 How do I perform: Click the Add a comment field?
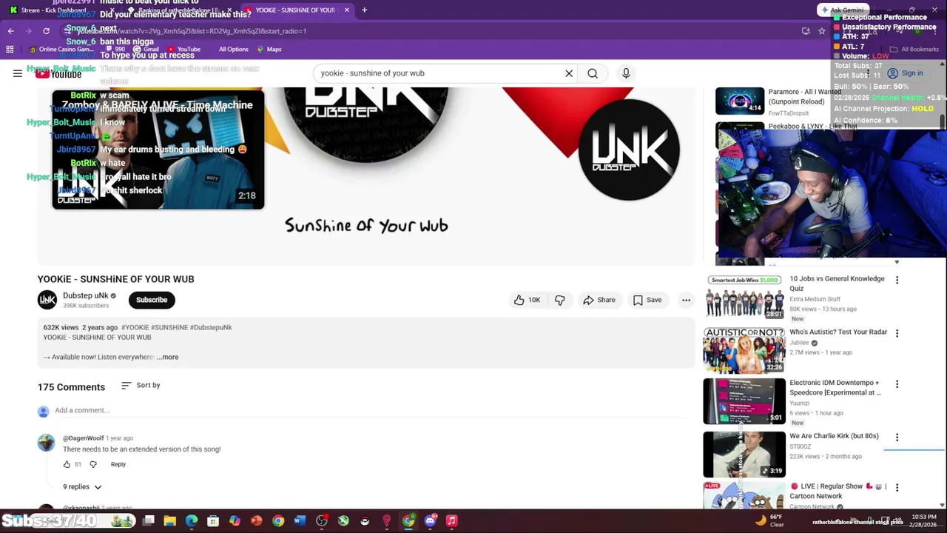click(x=370, y=410)
